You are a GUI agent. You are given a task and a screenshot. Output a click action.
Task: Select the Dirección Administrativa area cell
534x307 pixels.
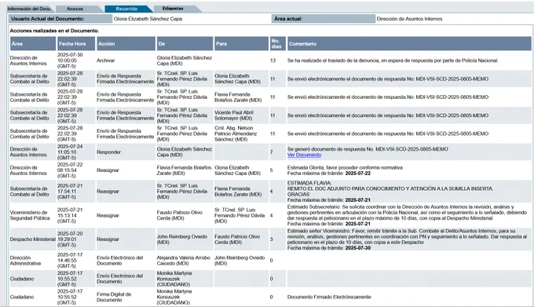(x=25, y=261)
